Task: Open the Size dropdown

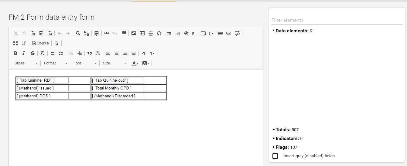Action: (x=114, y=63)
